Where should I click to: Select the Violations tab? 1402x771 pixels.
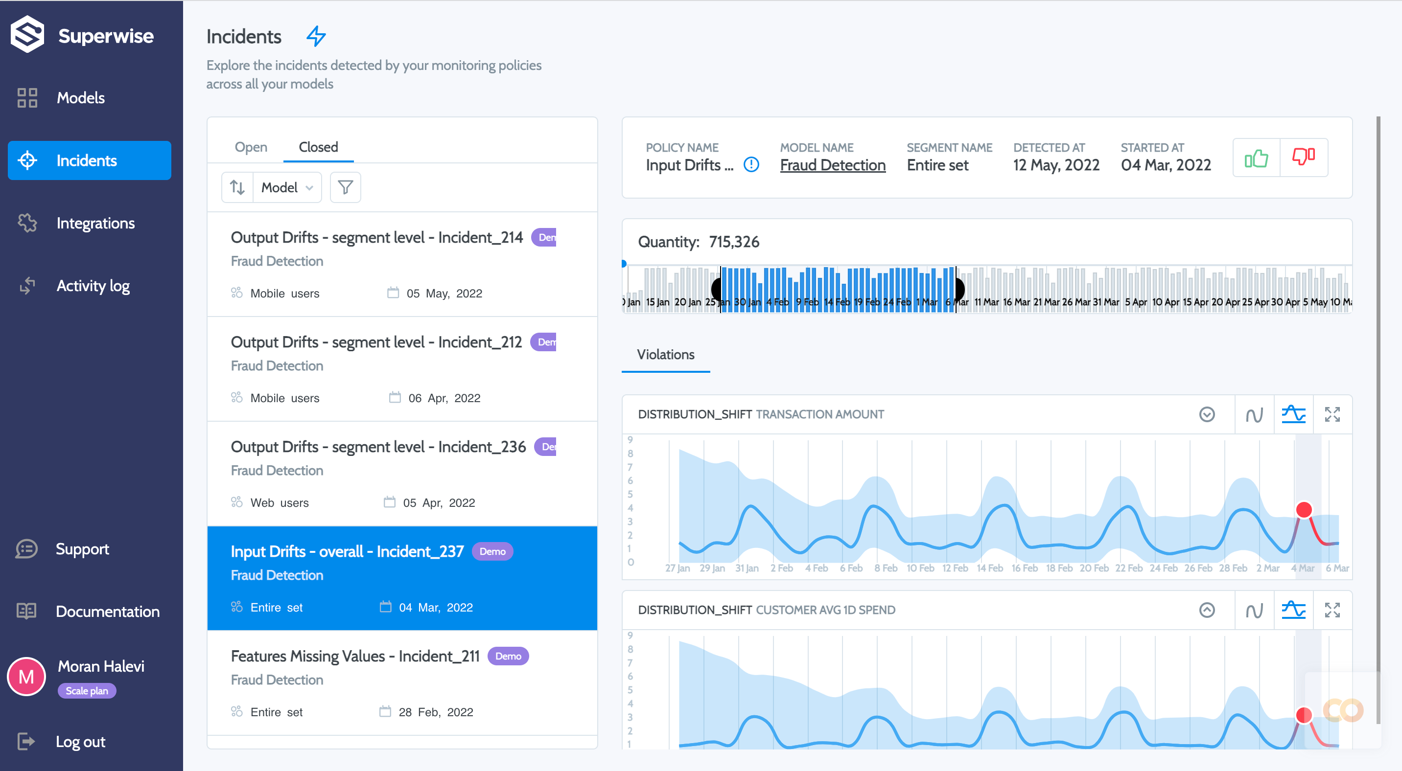666,355
